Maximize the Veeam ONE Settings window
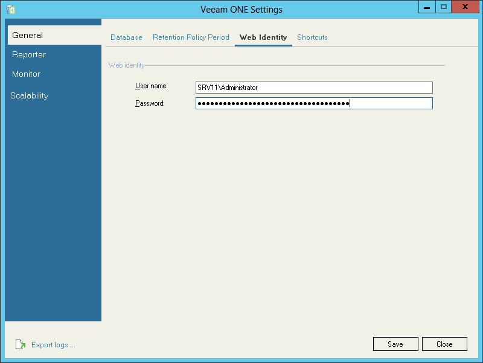Viewport: 483px width, 363px height. click(444, 7)
